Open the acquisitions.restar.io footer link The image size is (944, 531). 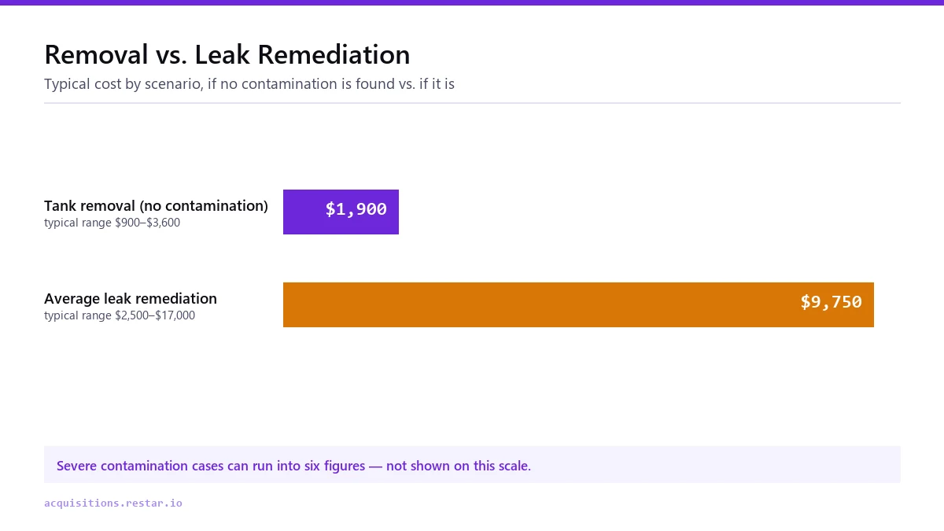(x=113, y=503)
